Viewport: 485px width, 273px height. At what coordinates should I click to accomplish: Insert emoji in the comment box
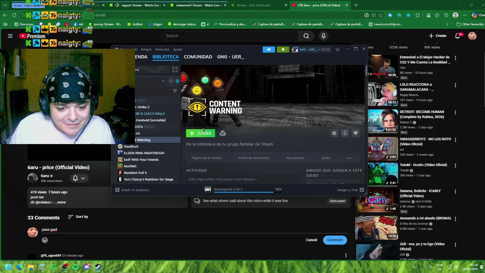(45, 240)
